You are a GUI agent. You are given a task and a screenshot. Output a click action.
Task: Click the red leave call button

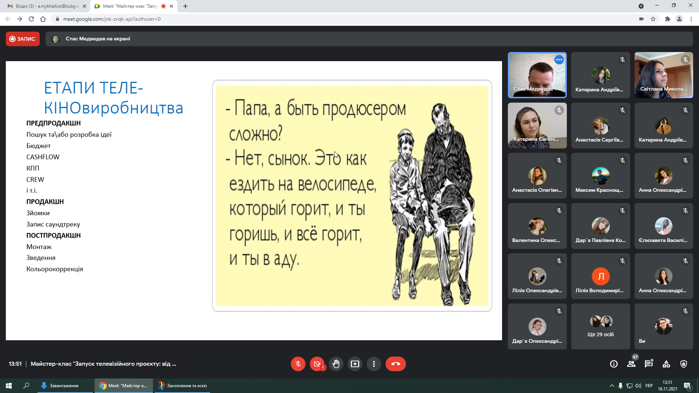395,364
